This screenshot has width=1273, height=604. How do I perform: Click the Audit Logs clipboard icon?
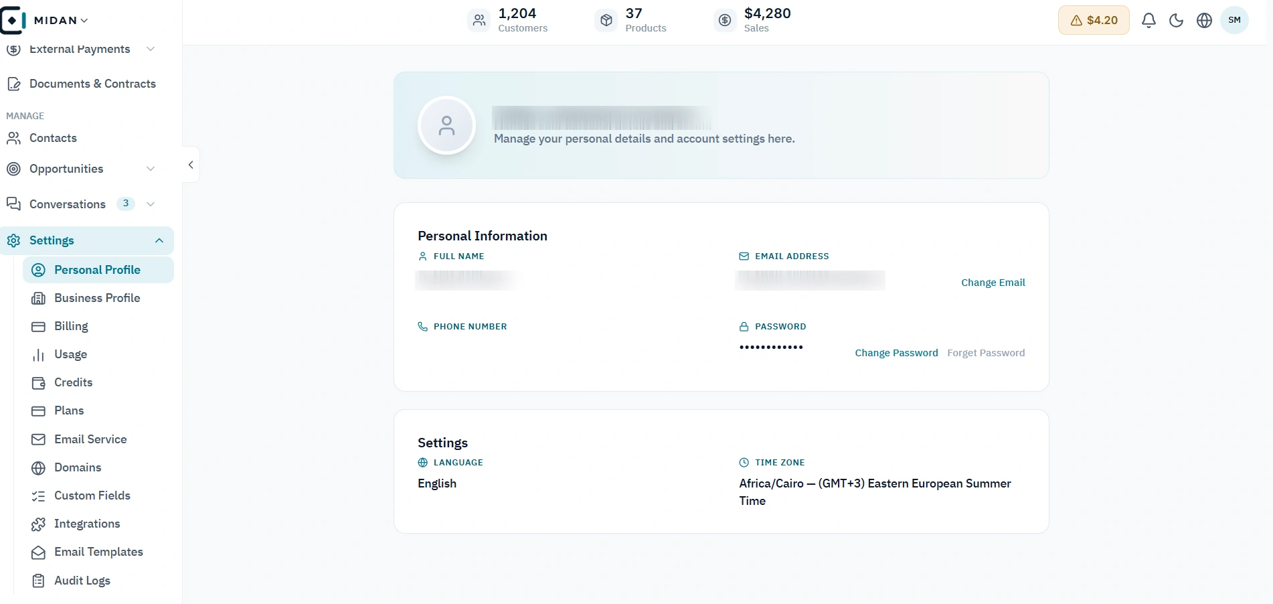click(x=39, y=581)
